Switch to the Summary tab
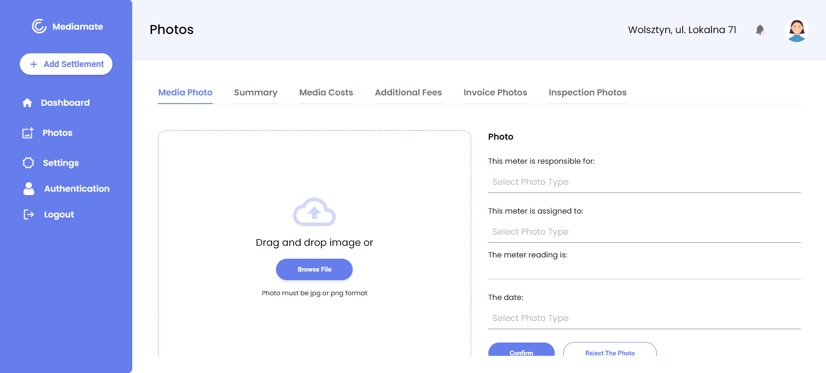Screen dimensions: 826x373 click(256, 92)
